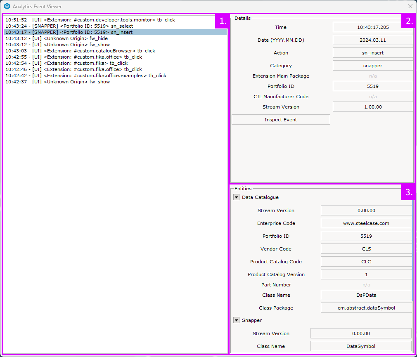Click the Details Stream Version field 1.00.00

[373, 107]
